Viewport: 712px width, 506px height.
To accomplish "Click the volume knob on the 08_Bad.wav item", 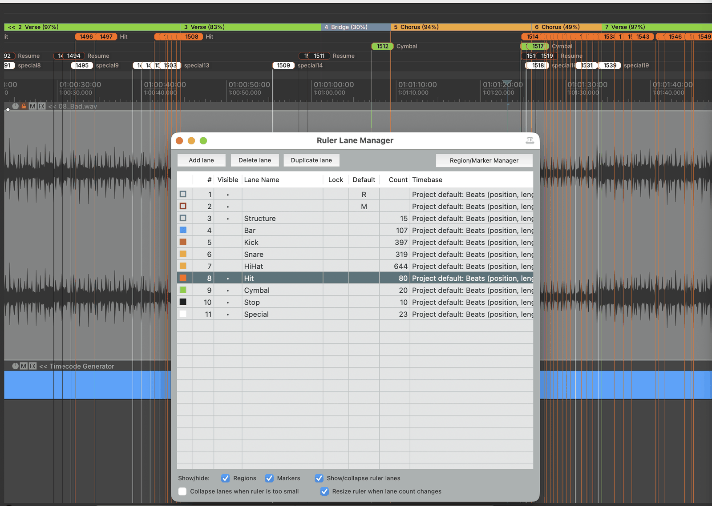I will (16, 106).
